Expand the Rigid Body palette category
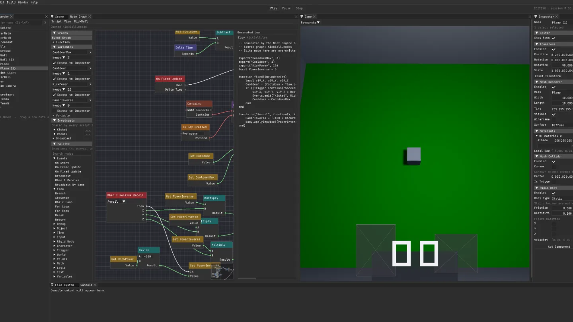 (55, 242)
